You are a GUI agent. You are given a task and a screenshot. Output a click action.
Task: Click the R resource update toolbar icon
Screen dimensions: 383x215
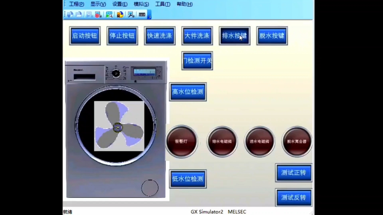[120, 15]
